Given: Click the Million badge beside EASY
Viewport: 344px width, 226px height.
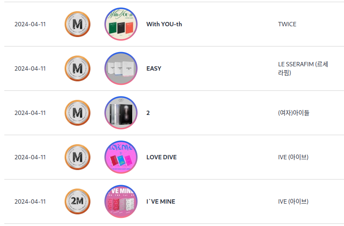Looking at the screenshot, I should pos(77,68).
